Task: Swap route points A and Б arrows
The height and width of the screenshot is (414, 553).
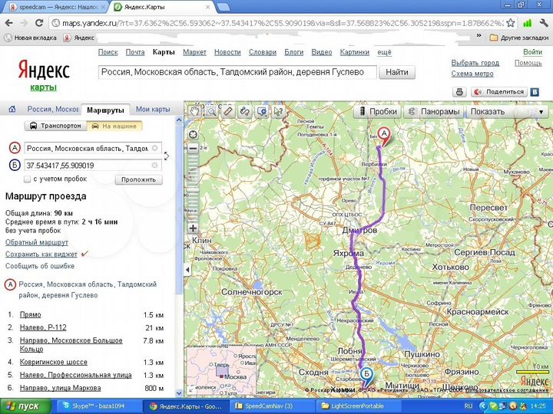Action: (x=167, y=156)
